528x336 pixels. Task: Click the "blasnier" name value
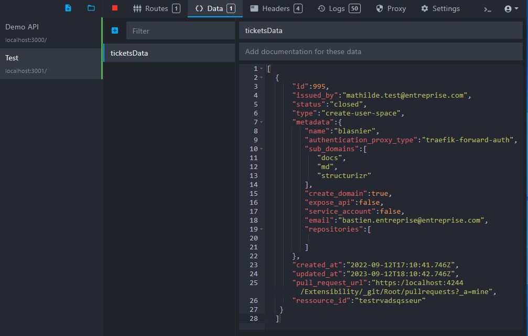click(354, 131)
